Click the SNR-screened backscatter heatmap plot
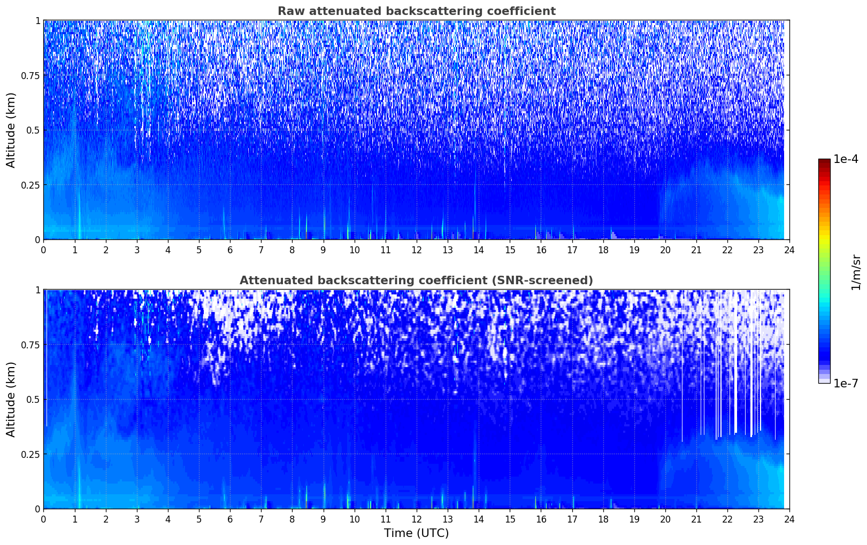 pos(416,399)
